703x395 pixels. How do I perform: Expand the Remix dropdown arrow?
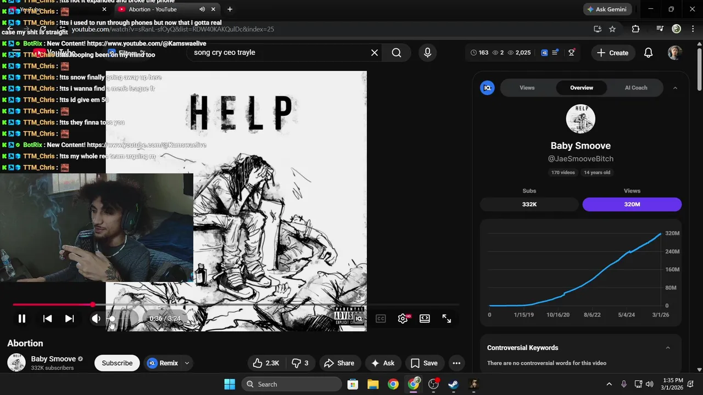coord(187,363)
